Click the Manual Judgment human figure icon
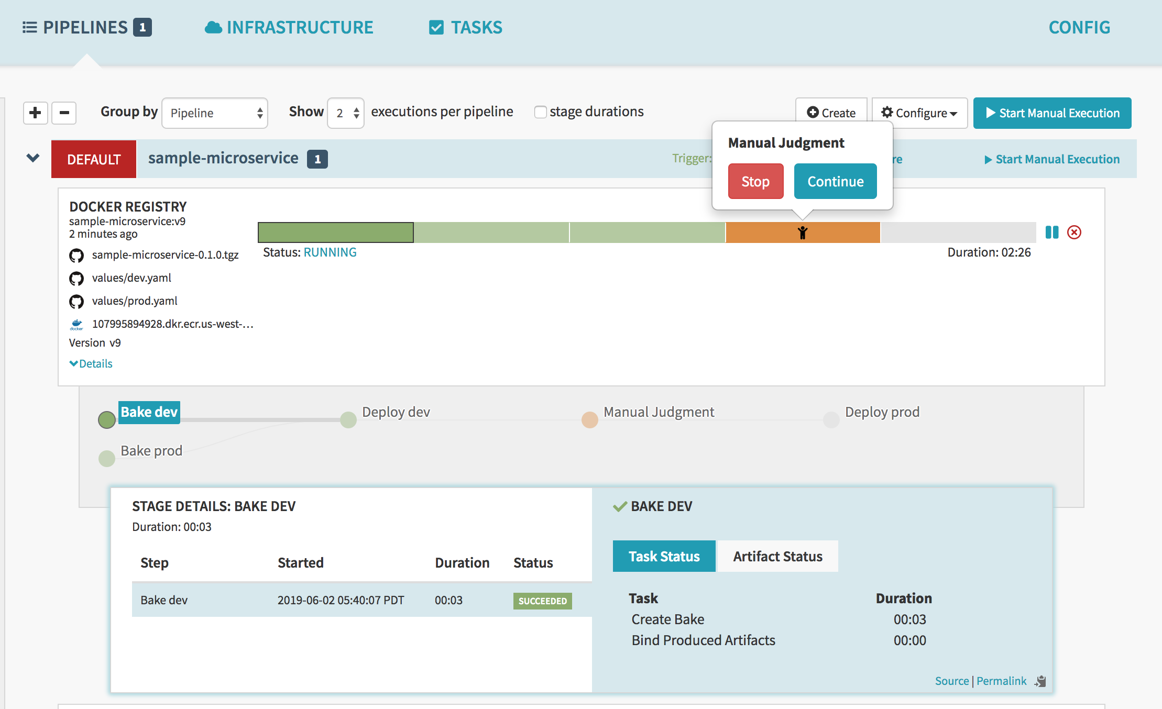Screen dimensions: 1162x709 (x=800, y=232)
